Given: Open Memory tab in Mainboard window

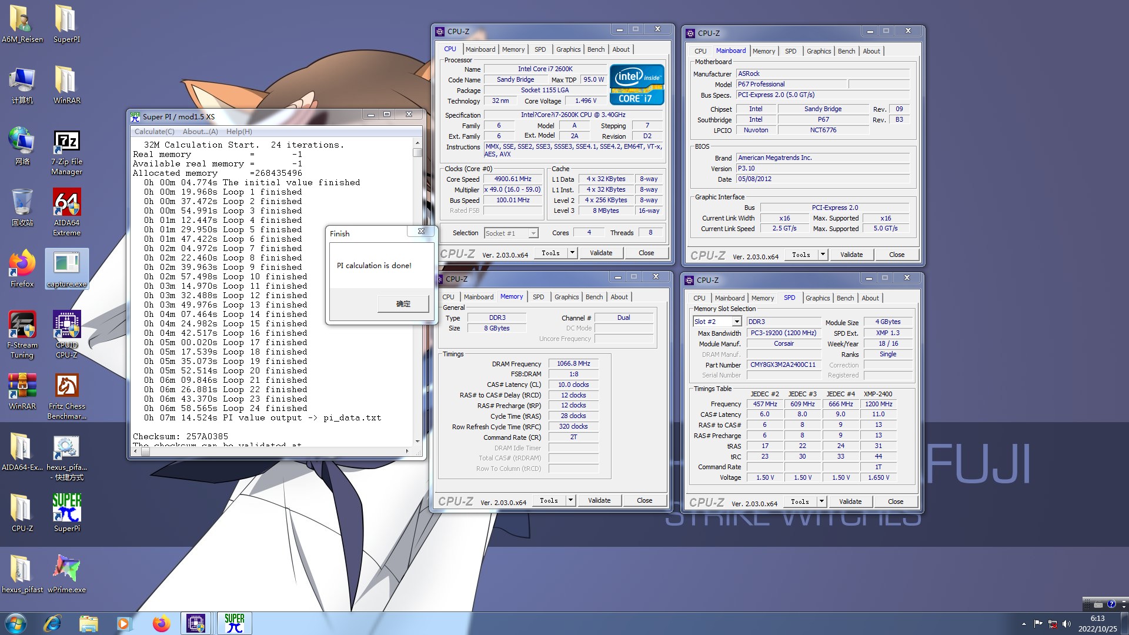Looking at the screenshot, I should [x=764, y=51].
